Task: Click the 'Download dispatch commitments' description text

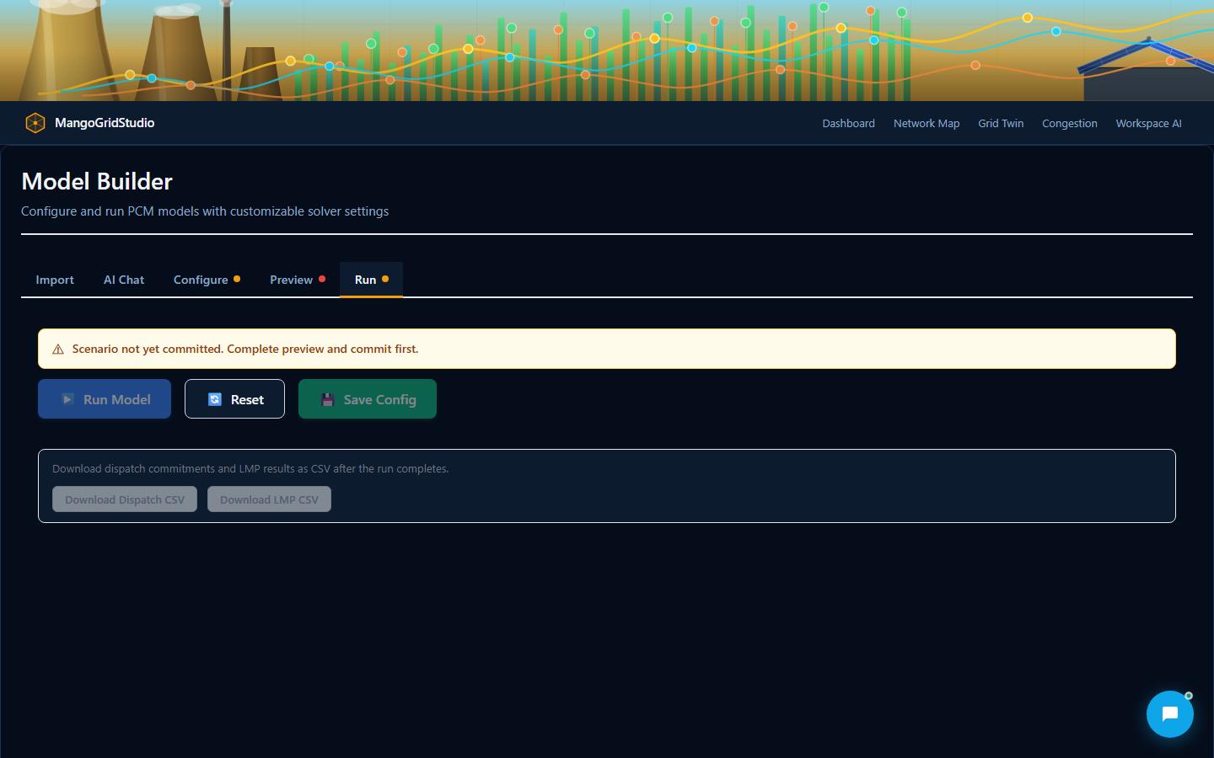Action: tap(250, 468)
